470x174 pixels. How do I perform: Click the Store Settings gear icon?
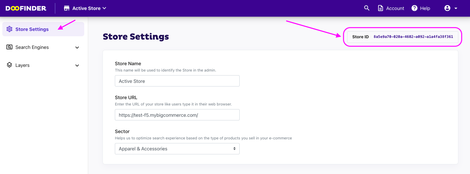9,29
